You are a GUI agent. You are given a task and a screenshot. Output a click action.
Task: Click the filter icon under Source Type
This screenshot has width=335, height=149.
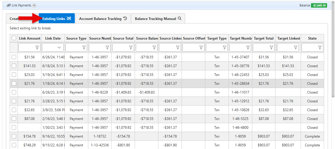(84, 48)
